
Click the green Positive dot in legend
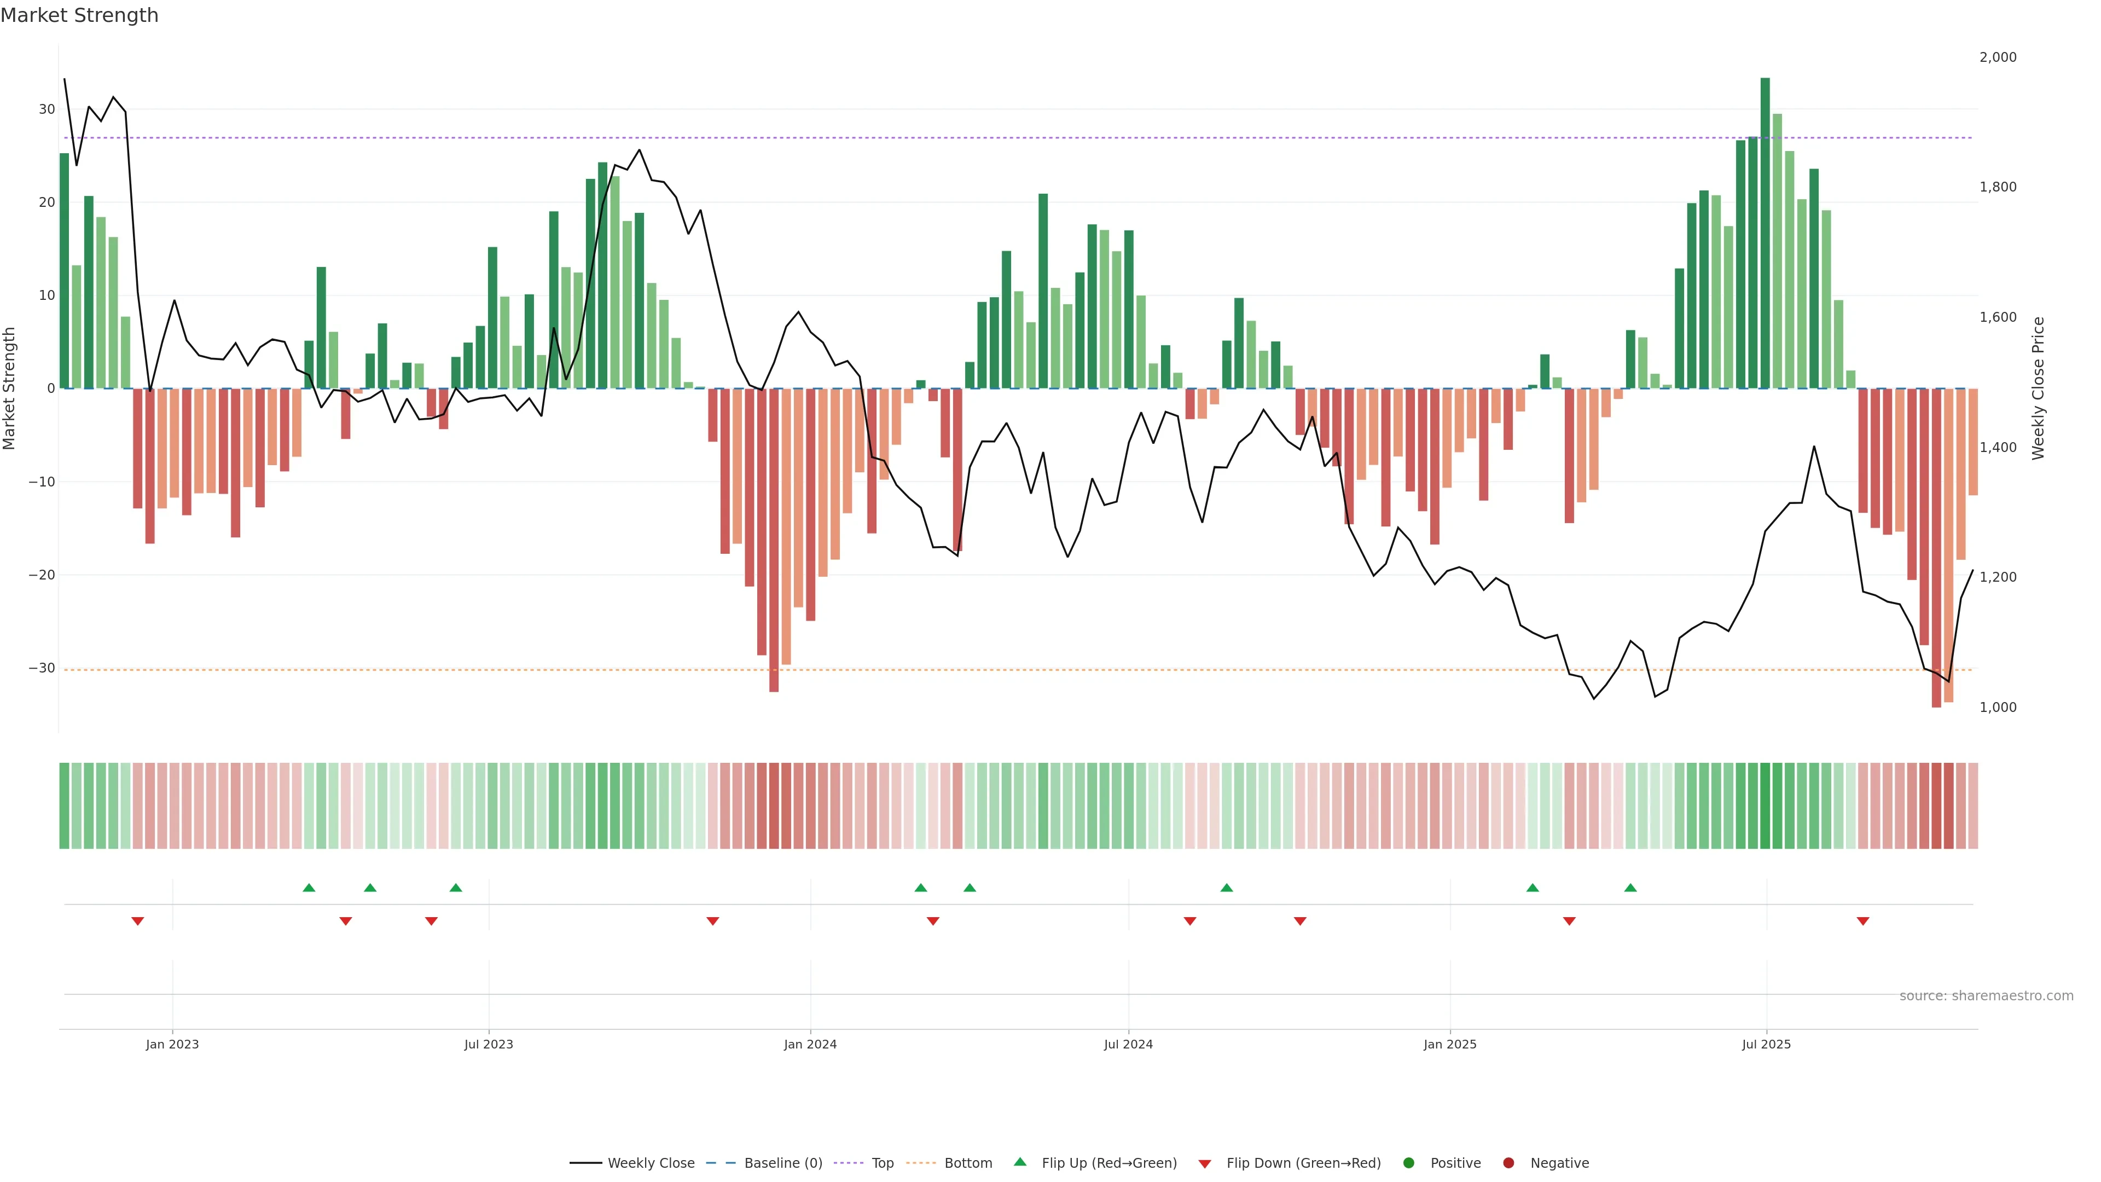[x=1408, y=1163]
